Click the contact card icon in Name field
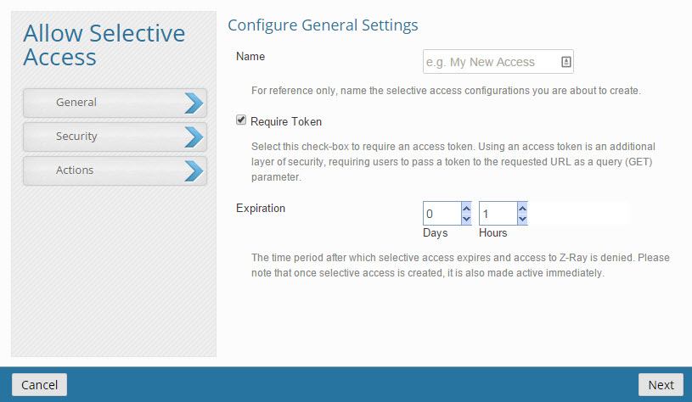Image resolution: width=692 pixels, height=402 pixels. point(566,62)
